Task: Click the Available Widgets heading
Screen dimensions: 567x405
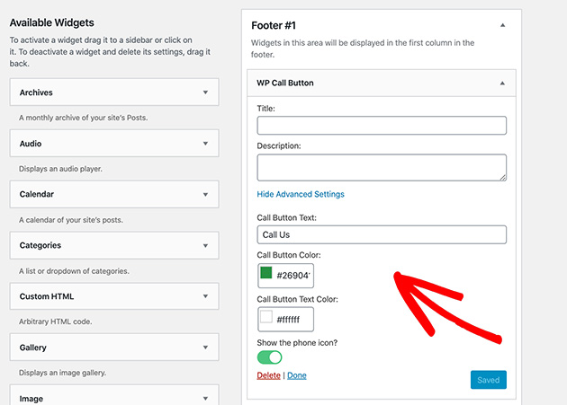Action: click(x=52, y=22)
